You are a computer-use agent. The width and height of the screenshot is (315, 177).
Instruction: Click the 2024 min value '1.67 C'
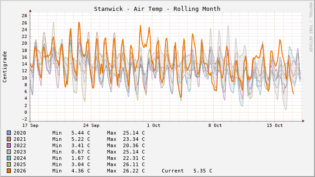[x=81, y=158]
